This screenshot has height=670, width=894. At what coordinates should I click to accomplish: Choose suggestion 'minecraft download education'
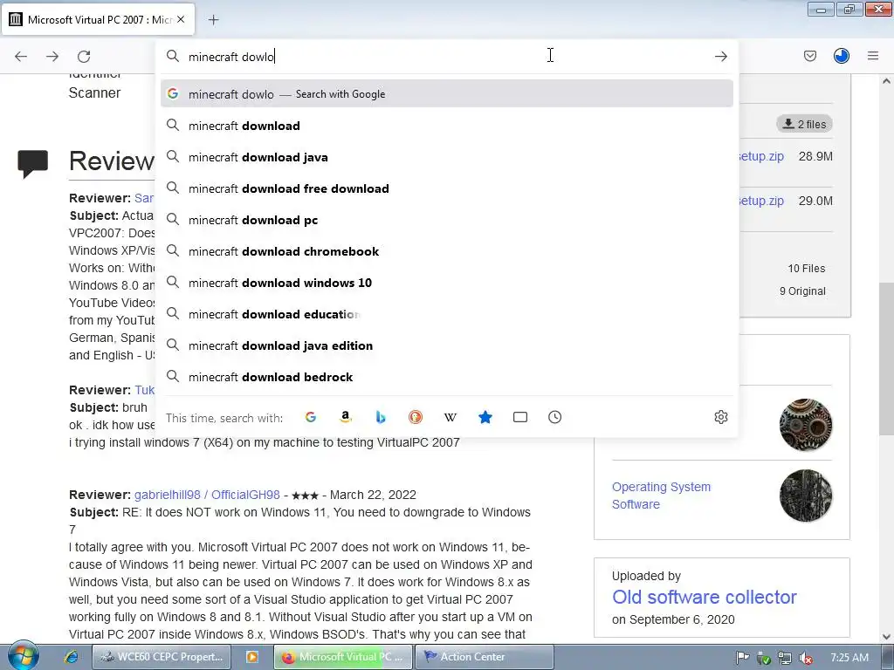click(447, 314)
